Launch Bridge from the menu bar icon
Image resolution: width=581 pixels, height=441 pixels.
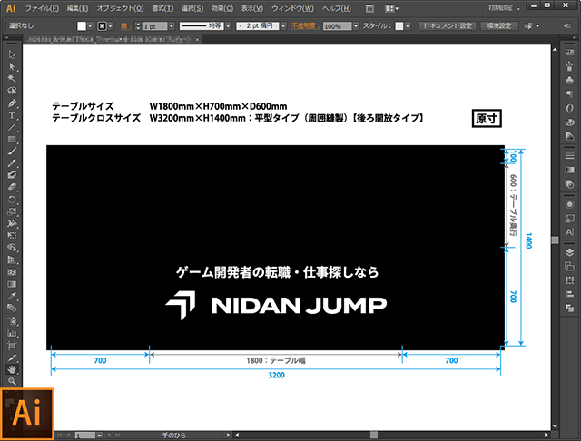pos(369,8)
